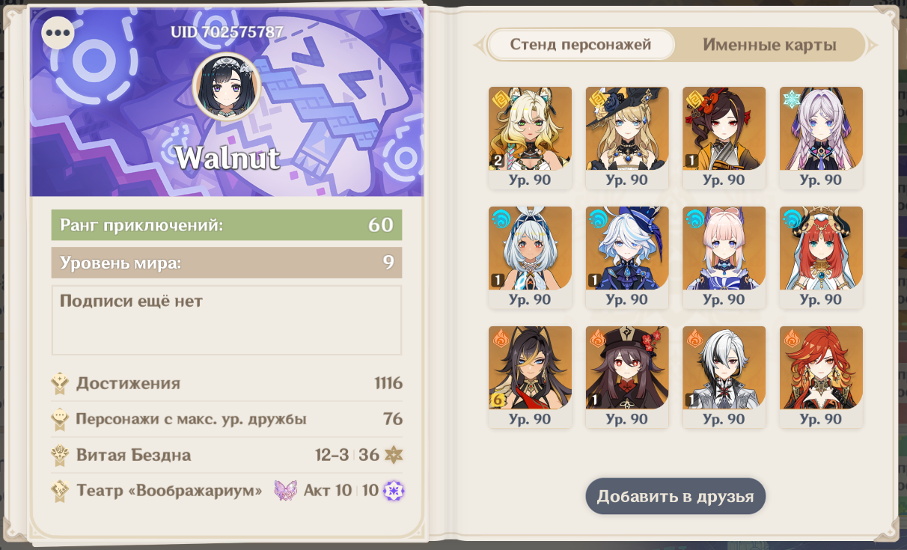Click the player avatar portrait
Viewport: 907px width, 550px height.
point(227,87)
